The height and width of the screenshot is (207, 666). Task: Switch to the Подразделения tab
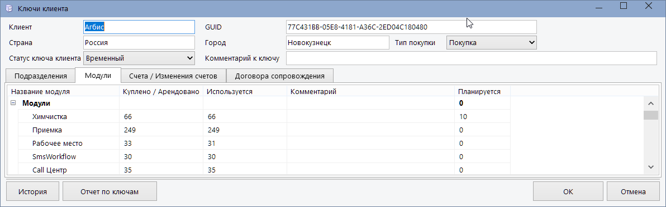[x=41, y=76]
